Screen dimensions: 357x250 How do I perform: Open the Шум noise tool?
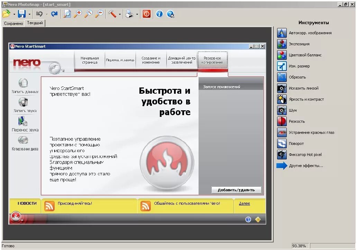pos(287,110)
